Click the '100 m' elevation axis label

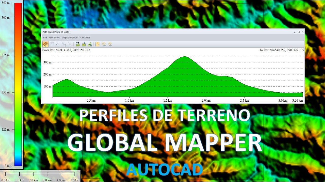coord(47,86)
